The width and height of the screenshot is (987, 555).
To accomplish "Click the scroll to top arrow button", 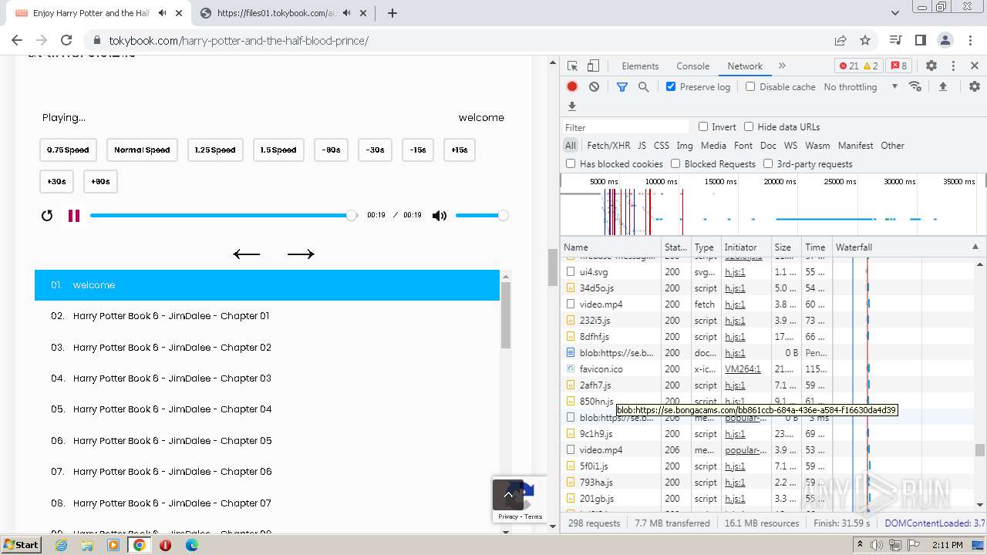I will click(508, 495).
